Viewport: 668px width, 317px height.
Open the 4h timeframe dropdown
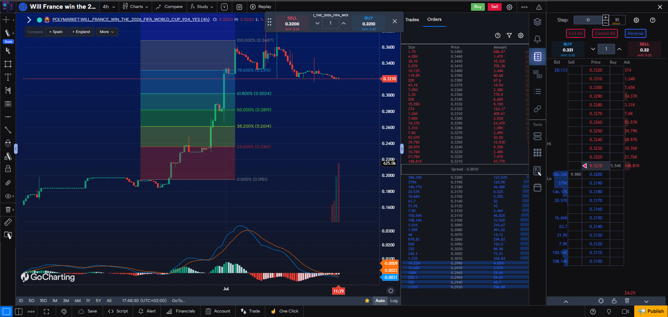(109, 7)
